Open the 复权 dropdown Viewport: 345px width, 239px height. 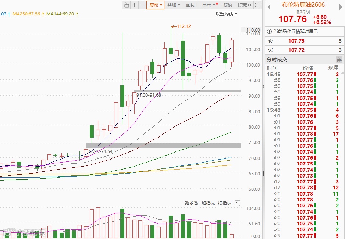pyautogui.click(x=155, y=5)
